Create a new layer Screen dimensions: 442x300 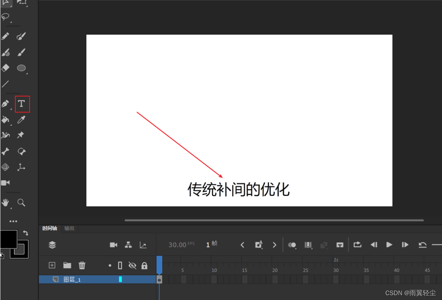pyautogui.click(x=52, y=265)
